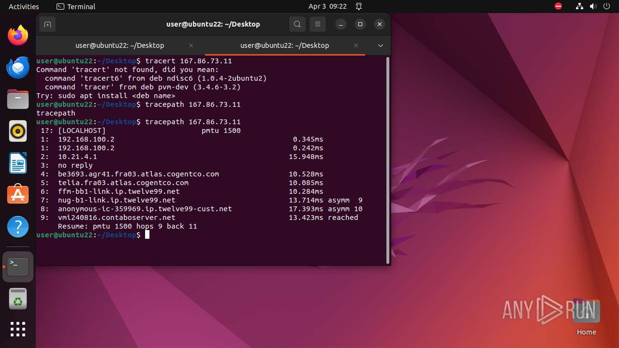Close the first terminal tab
This screenshot has width=619, height=348.
coord(191,45)
